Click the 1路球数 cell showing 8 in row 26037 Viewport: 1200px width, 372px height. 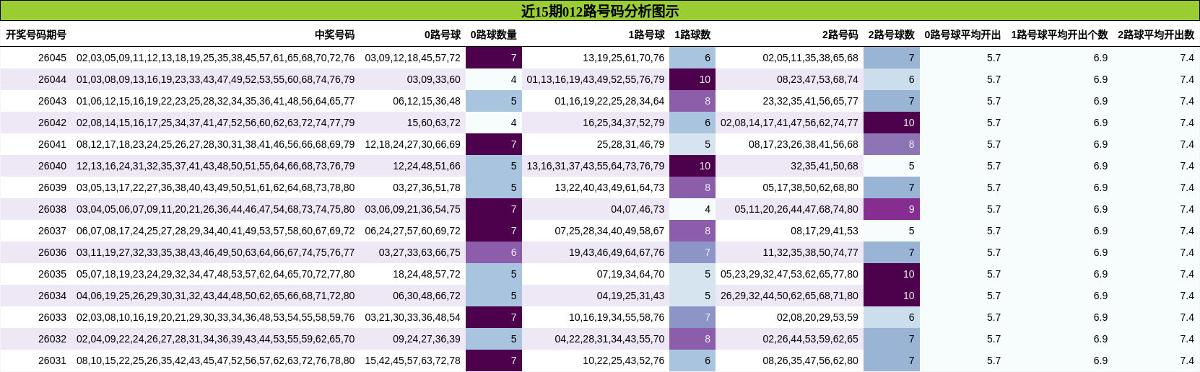(692, 231)
